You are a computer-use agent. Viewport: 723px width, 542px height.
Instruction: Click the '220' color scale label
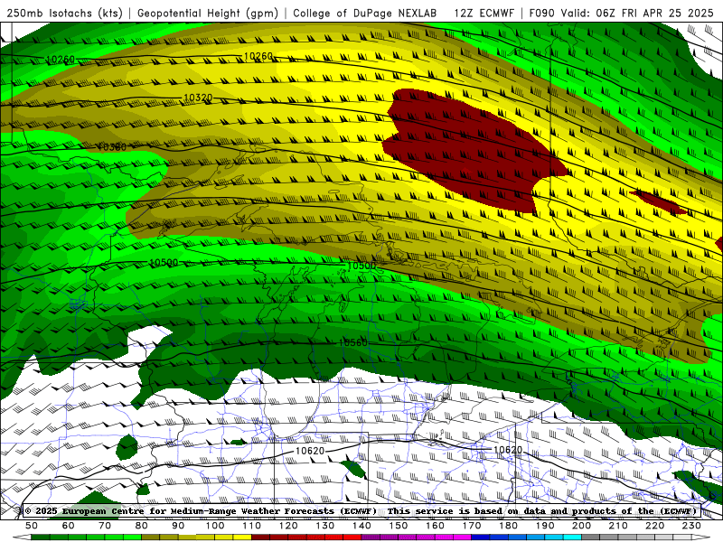[x=655, y=526]
